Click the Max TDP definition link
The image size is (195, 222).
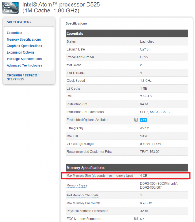[73, 136]
